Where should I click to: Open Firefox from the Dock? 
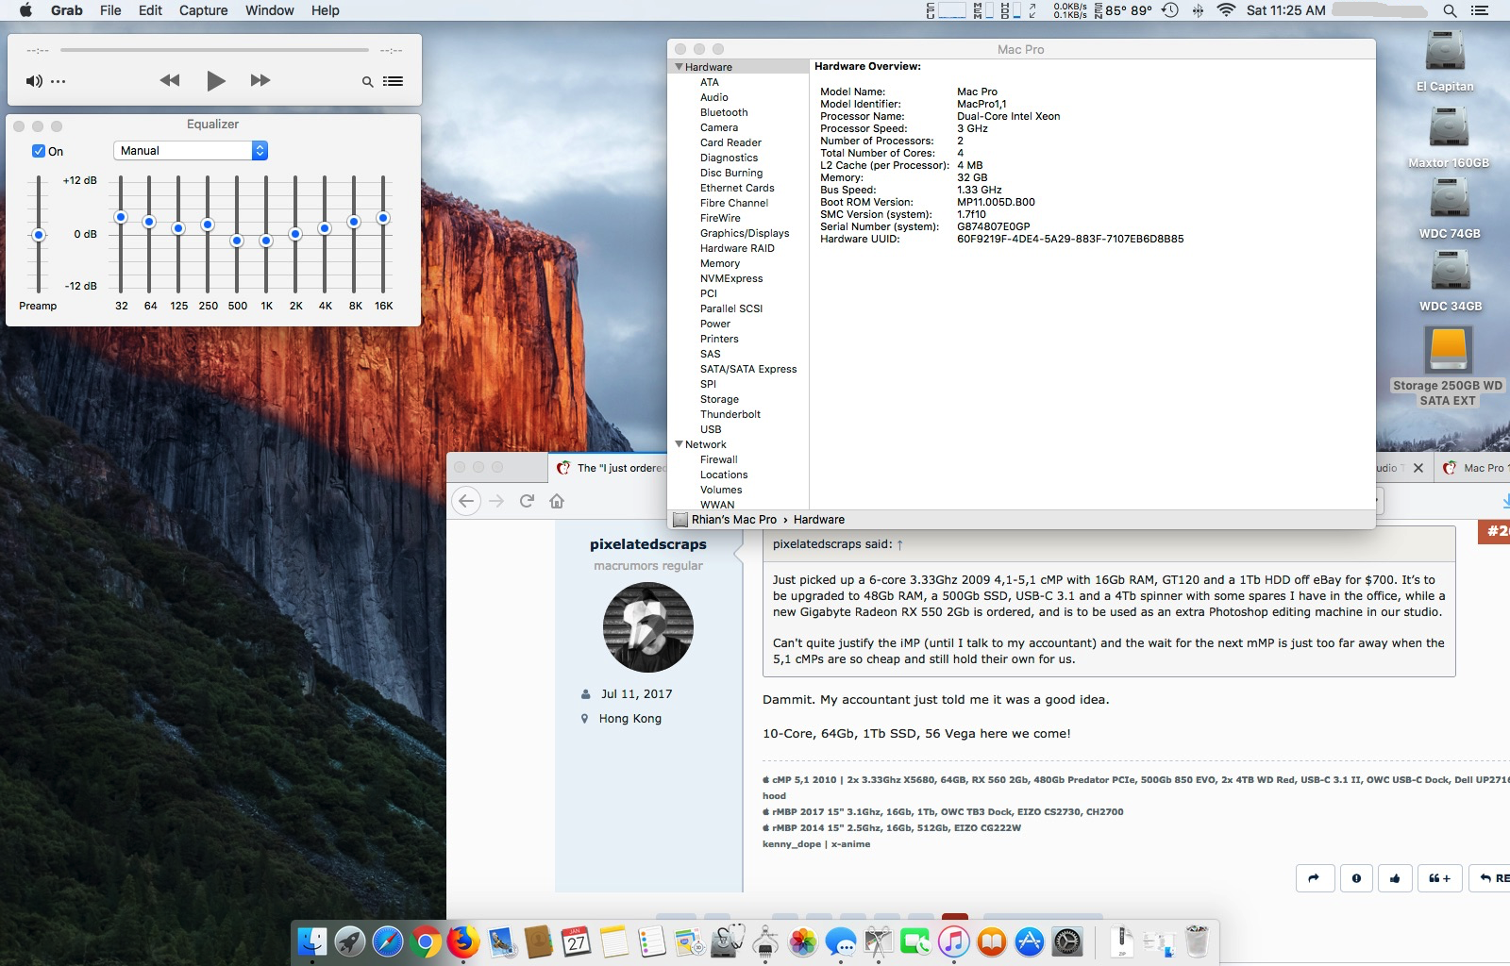(463, 941)
